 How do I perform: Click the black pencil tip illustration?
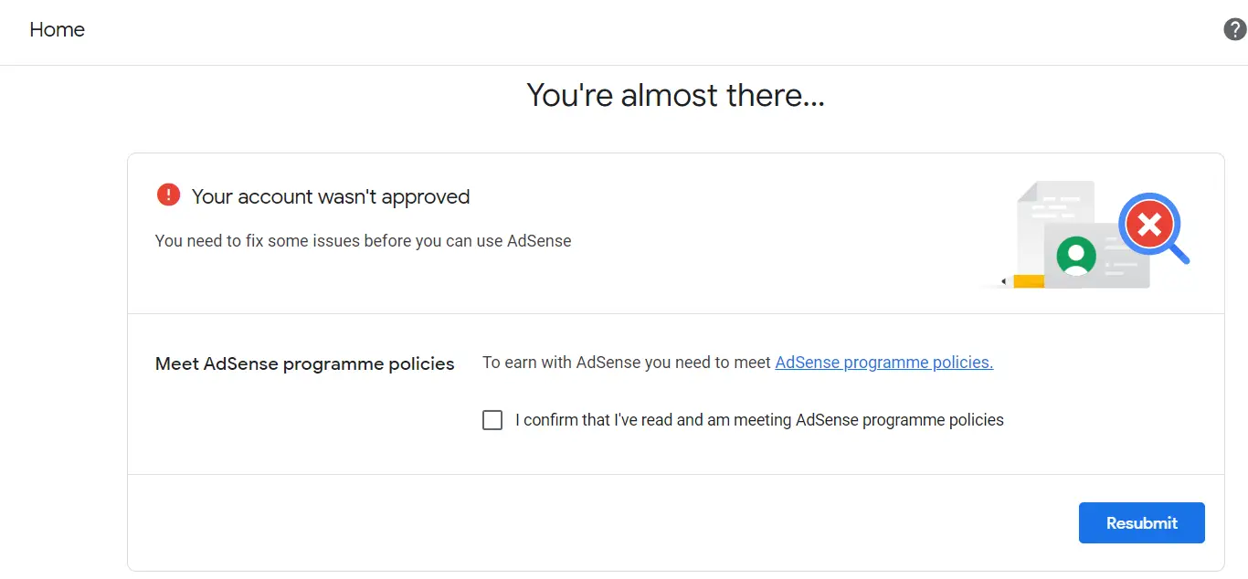(1004, 281)
